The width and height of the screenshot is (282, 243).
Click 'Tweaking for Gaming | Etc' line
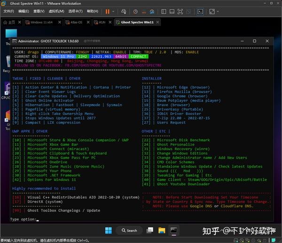tap(184, 175)
